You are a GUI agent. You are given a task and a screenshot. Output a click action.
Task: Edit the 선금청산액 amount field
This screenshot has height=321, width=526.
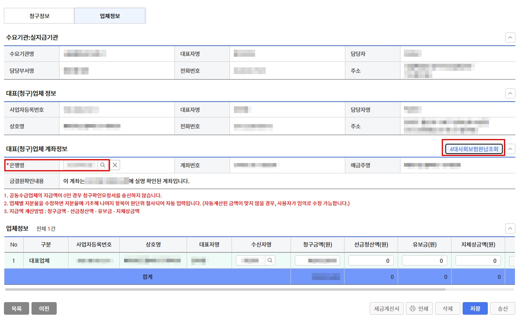click(370, 260)
